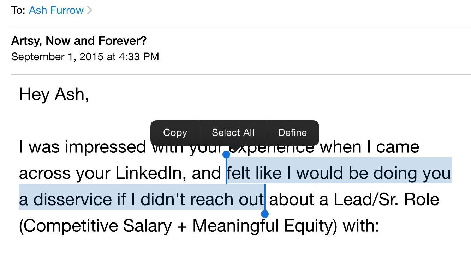
Task: Click the lower selection end handle
Action: [x=265, y=214]
